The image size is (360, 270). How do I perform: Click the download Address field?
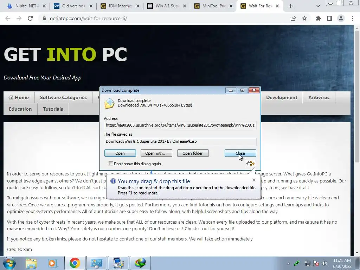[180, 125]
